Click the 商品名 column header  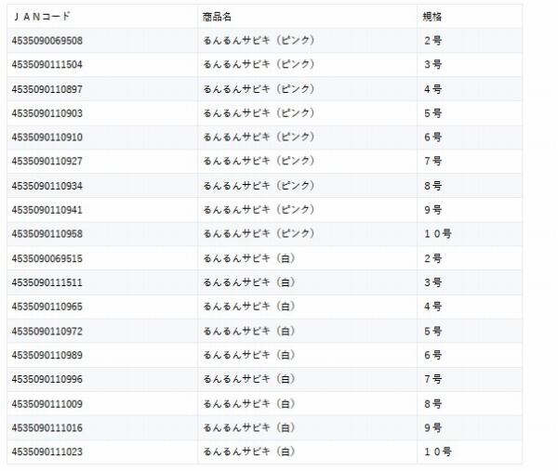click(x=217, y=17)
